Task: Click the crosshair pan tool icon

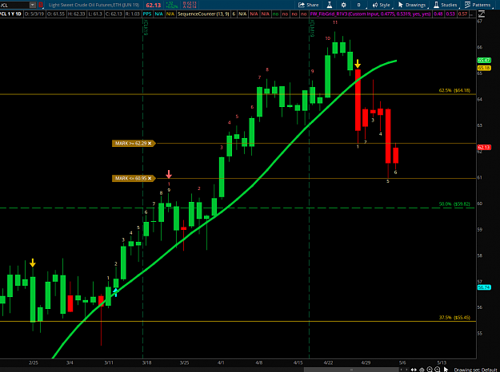Action: coord(422,370)
